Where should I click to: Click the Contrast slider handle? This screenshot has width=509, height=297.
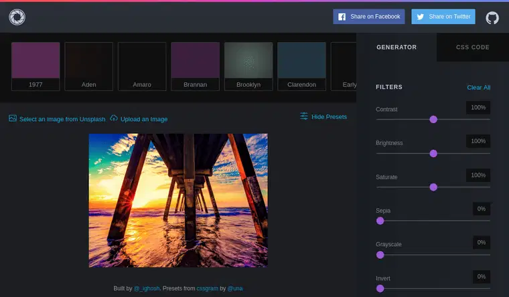433,119
